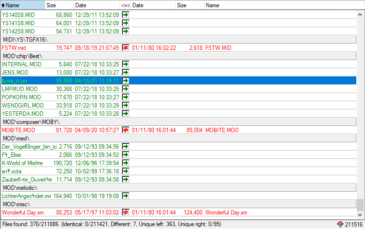The image size is (365, 229).
Task: Click the scroll up arrow of list
Action: point(360,15)
